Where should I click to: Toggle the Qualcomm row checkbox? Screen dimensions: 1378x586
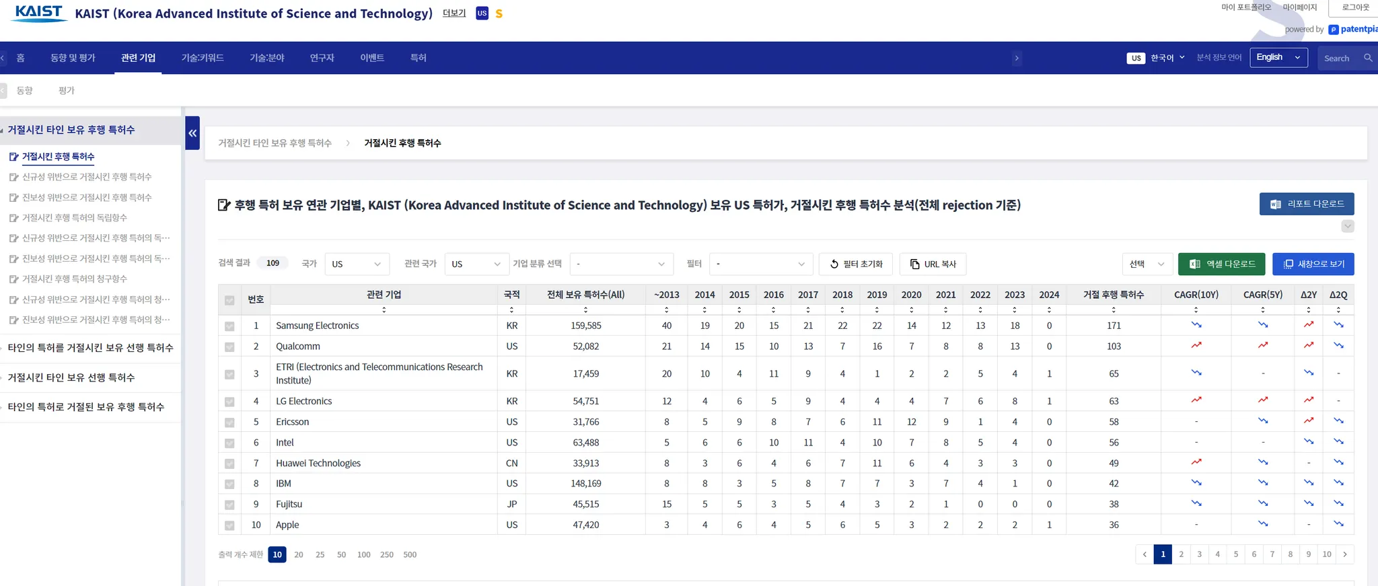229,347
